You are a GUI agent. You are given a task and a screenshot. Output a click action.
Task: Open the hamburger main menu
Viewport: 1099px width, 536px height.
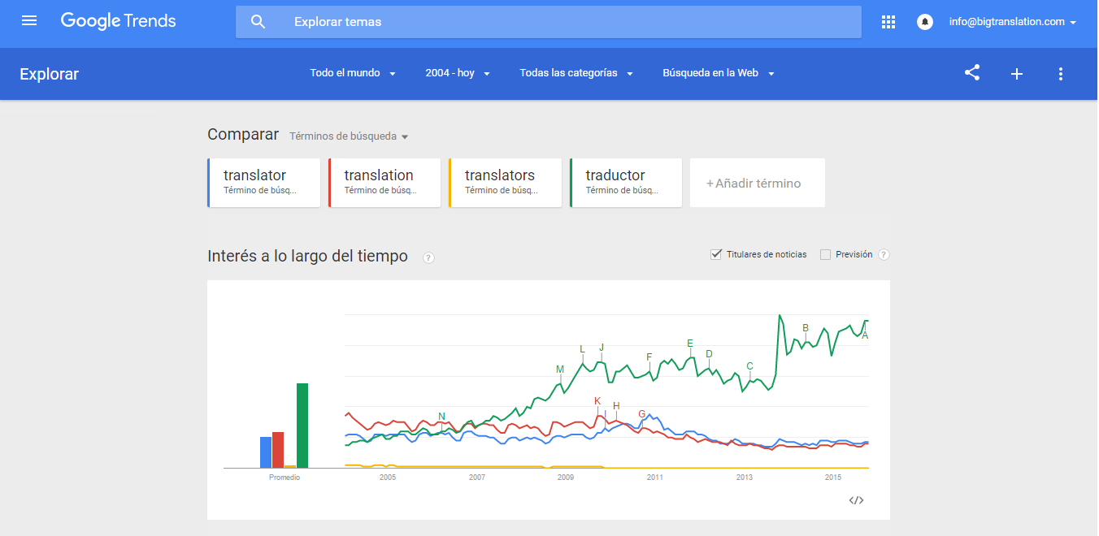pyautogui.click(x=29, y=21)
